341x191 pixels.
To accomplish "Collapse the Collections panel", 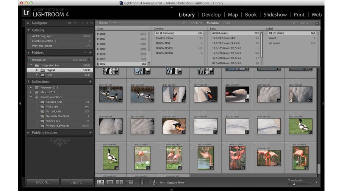I will (x=28, y=82).
